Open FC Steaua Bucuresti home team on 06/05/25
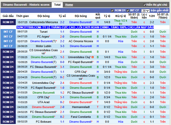 click(43, 67)
